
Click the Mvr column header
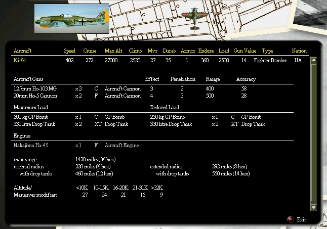(x=152, y=51)
